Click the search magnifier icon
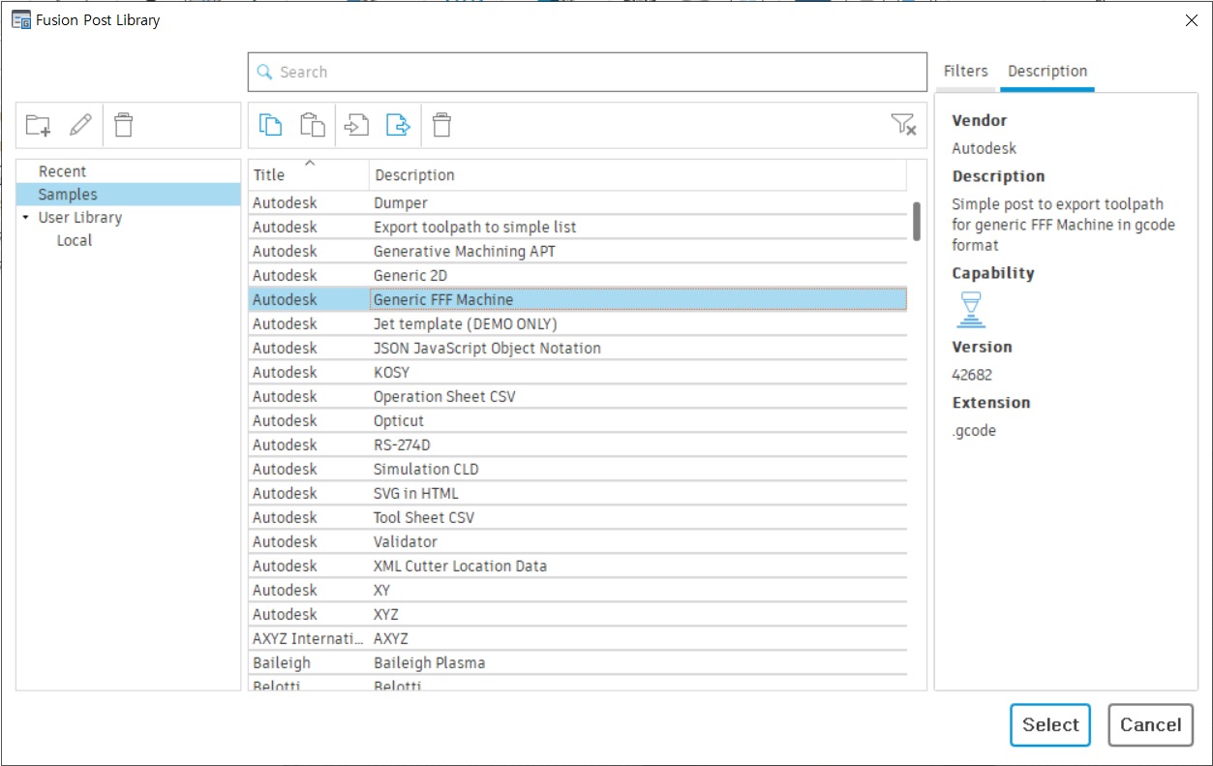This screenshot has width=1213, height=766. (x=265, y=72)
